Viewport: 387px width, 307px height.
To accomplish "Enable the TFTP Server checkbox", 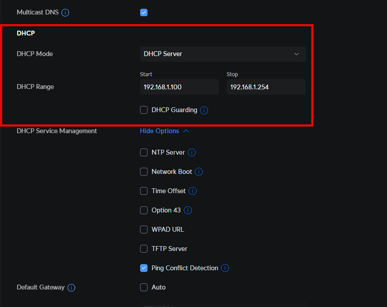I will pyautogui.click(x=144, y=249).
